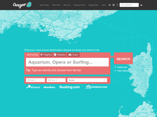The image size is (157, 117).
Task: Open Book Flights in top navigation
Action: pos(44,5)
